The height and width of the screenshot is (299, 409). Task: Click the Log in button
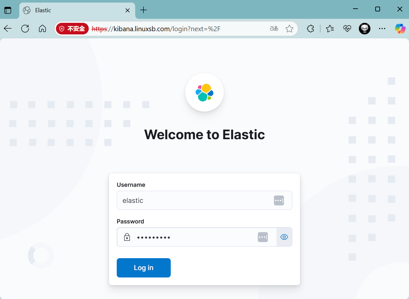[x=143, y=267]
